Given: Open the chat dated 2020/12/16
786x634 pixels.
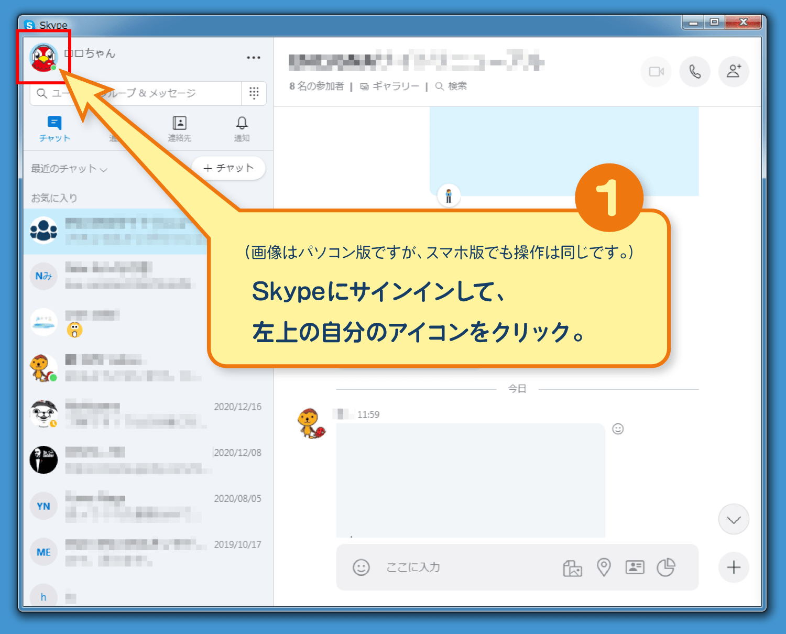Looking at the screenshot, I should pyautogui.click(x=148, y=414).
